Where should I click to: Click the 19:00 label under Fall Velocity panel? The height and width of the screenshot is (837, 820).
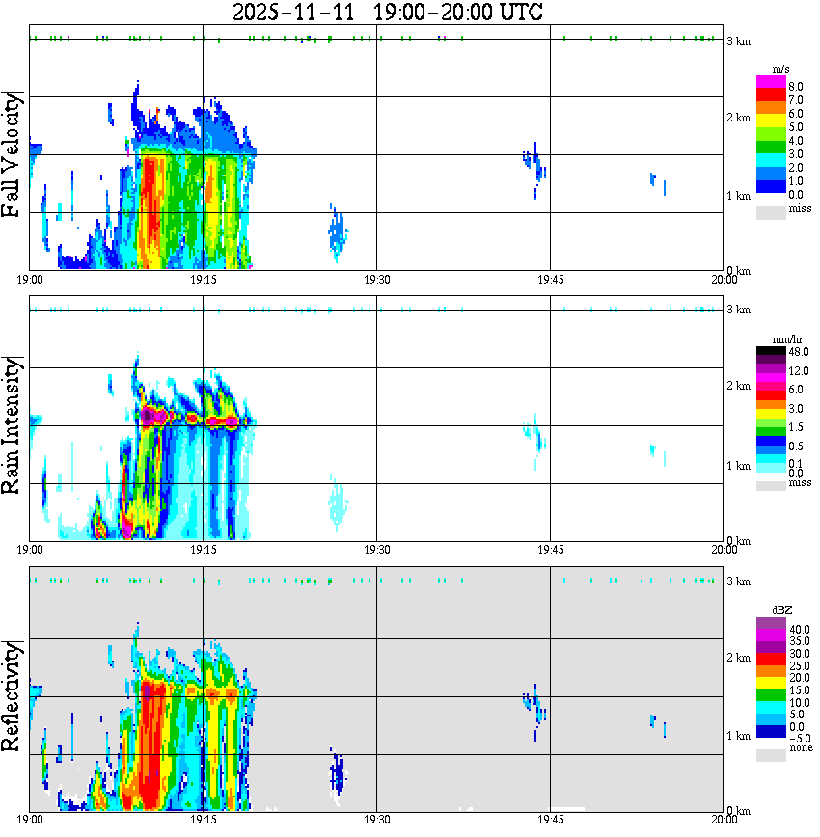coord(29,280)
